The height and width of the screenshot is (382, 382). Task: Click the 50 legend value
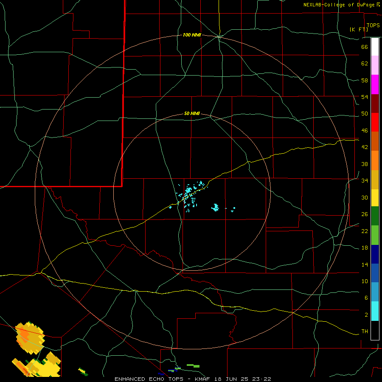(x=365, y=114)
